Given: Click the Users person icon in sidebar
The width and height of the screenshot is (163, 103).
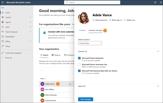Looking at the screenshot, I should (x=3, y=27).
